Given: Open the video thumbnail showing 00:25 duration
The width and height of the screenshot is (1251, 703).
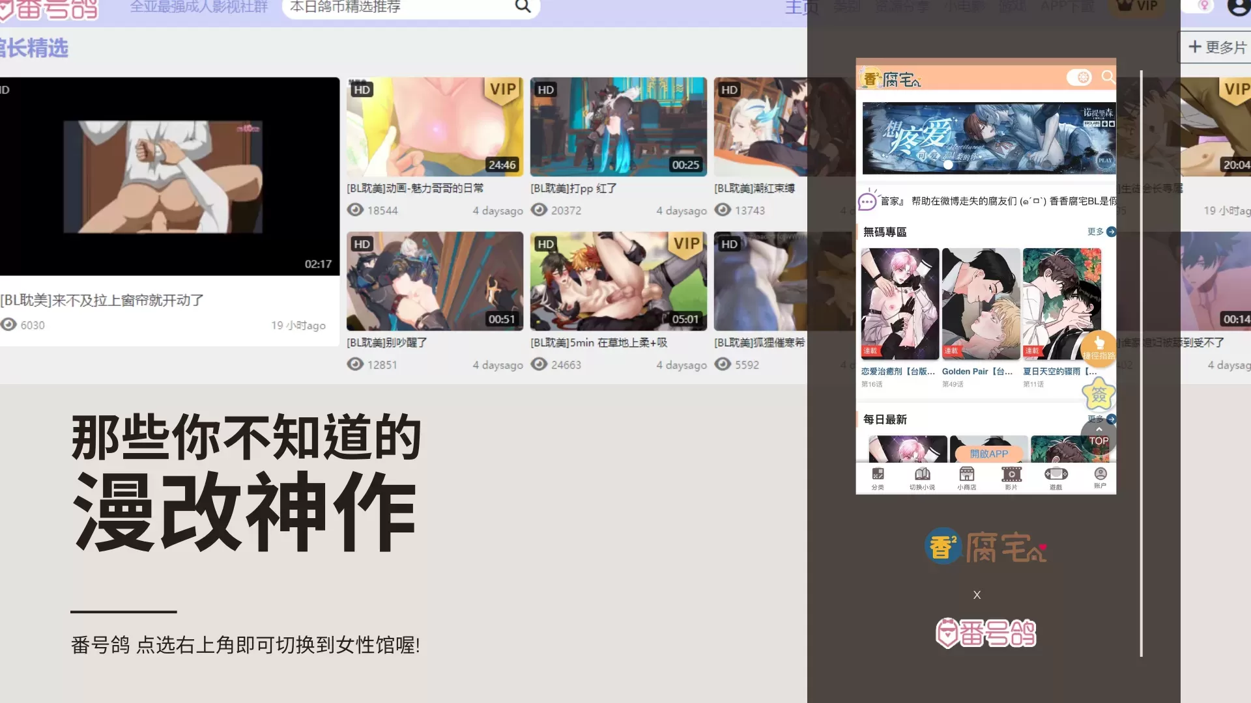Looking at the screenshot, I should pos(618,127).
